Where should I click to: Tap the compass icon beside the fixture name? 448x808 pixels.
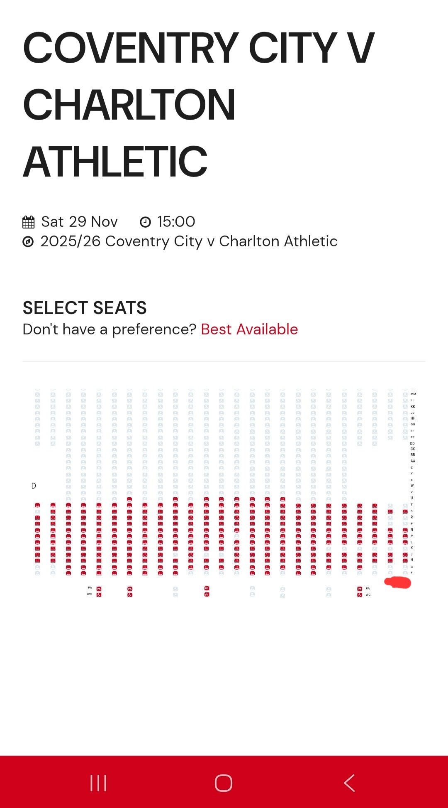point(28,241)
